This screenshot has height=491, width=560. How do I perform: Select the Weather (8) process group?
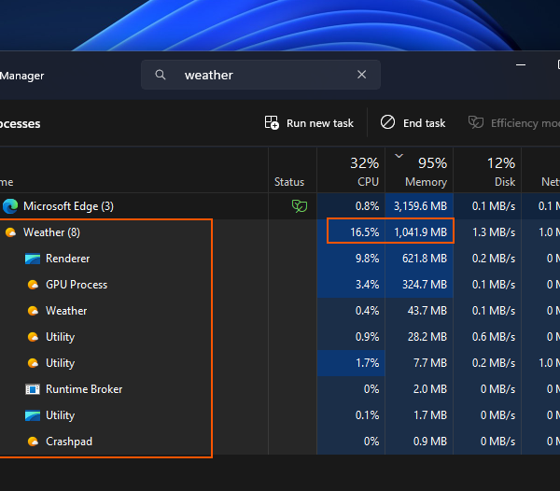280,232
